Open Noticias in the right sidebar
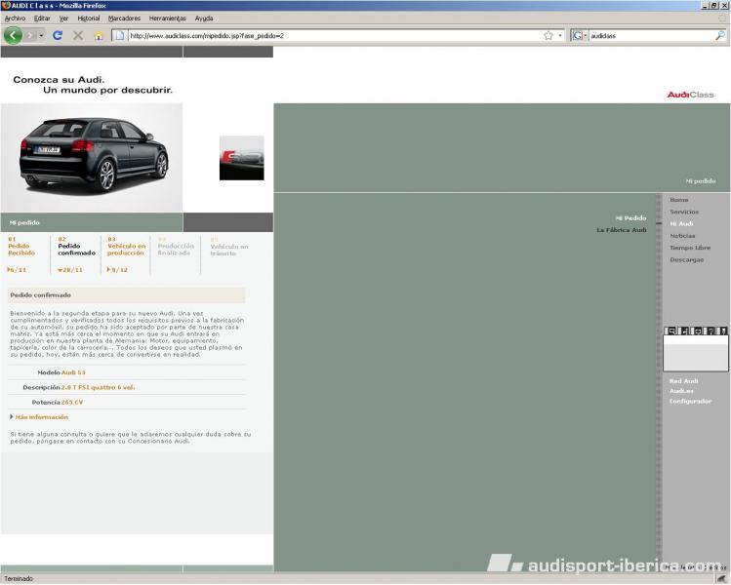731x585 pixels. point(682,236)
